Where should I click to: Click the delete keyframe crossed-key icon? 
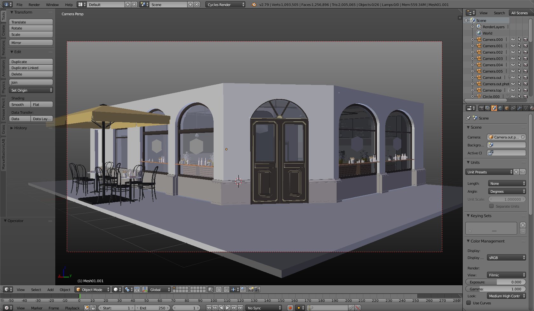(358, 308)
